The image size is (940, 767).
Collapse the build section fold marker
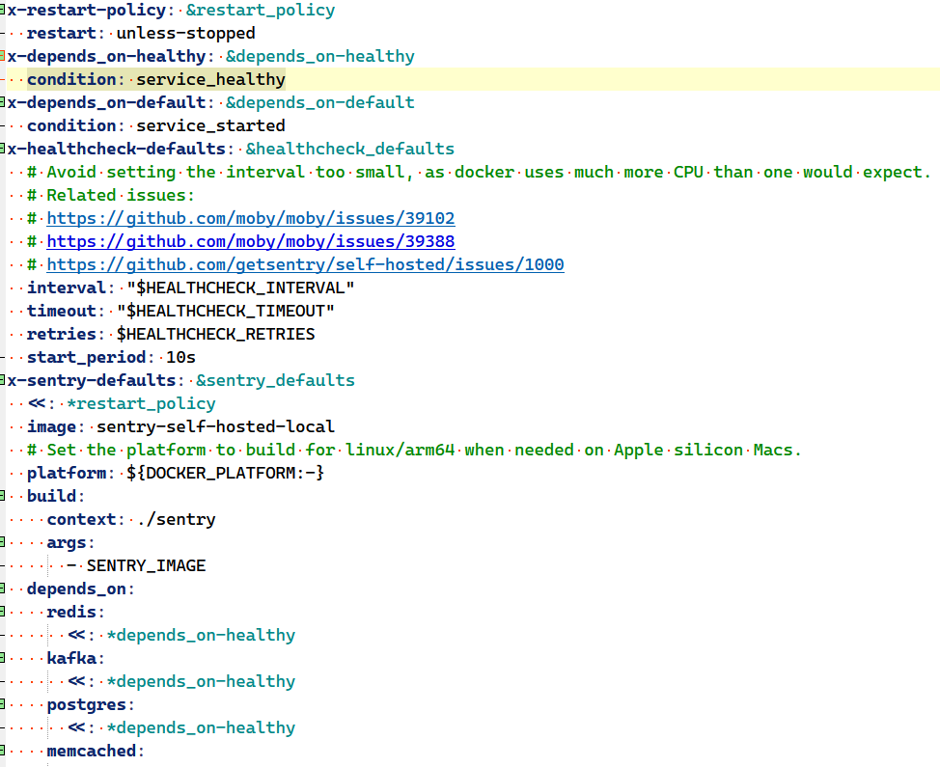click(3, 497)
